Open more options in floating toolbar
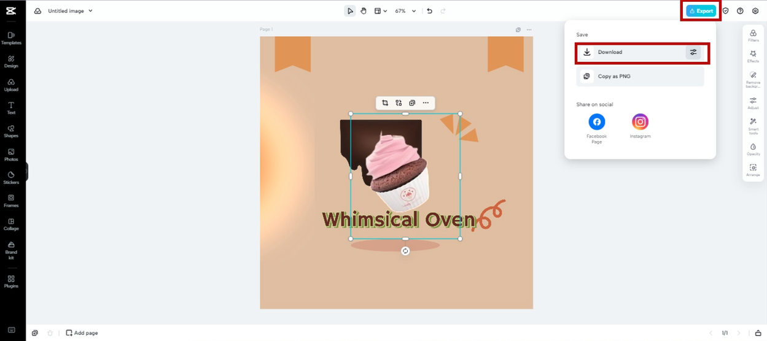 pyautogui.click(x=426, y=103)
